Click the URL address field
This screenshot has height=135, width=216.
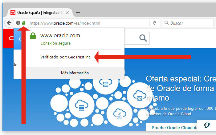pyautogui.click(x=89, y=23)
